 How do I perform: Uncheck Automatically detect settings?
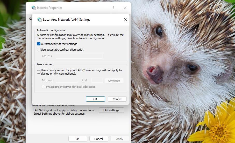(39, 44)
